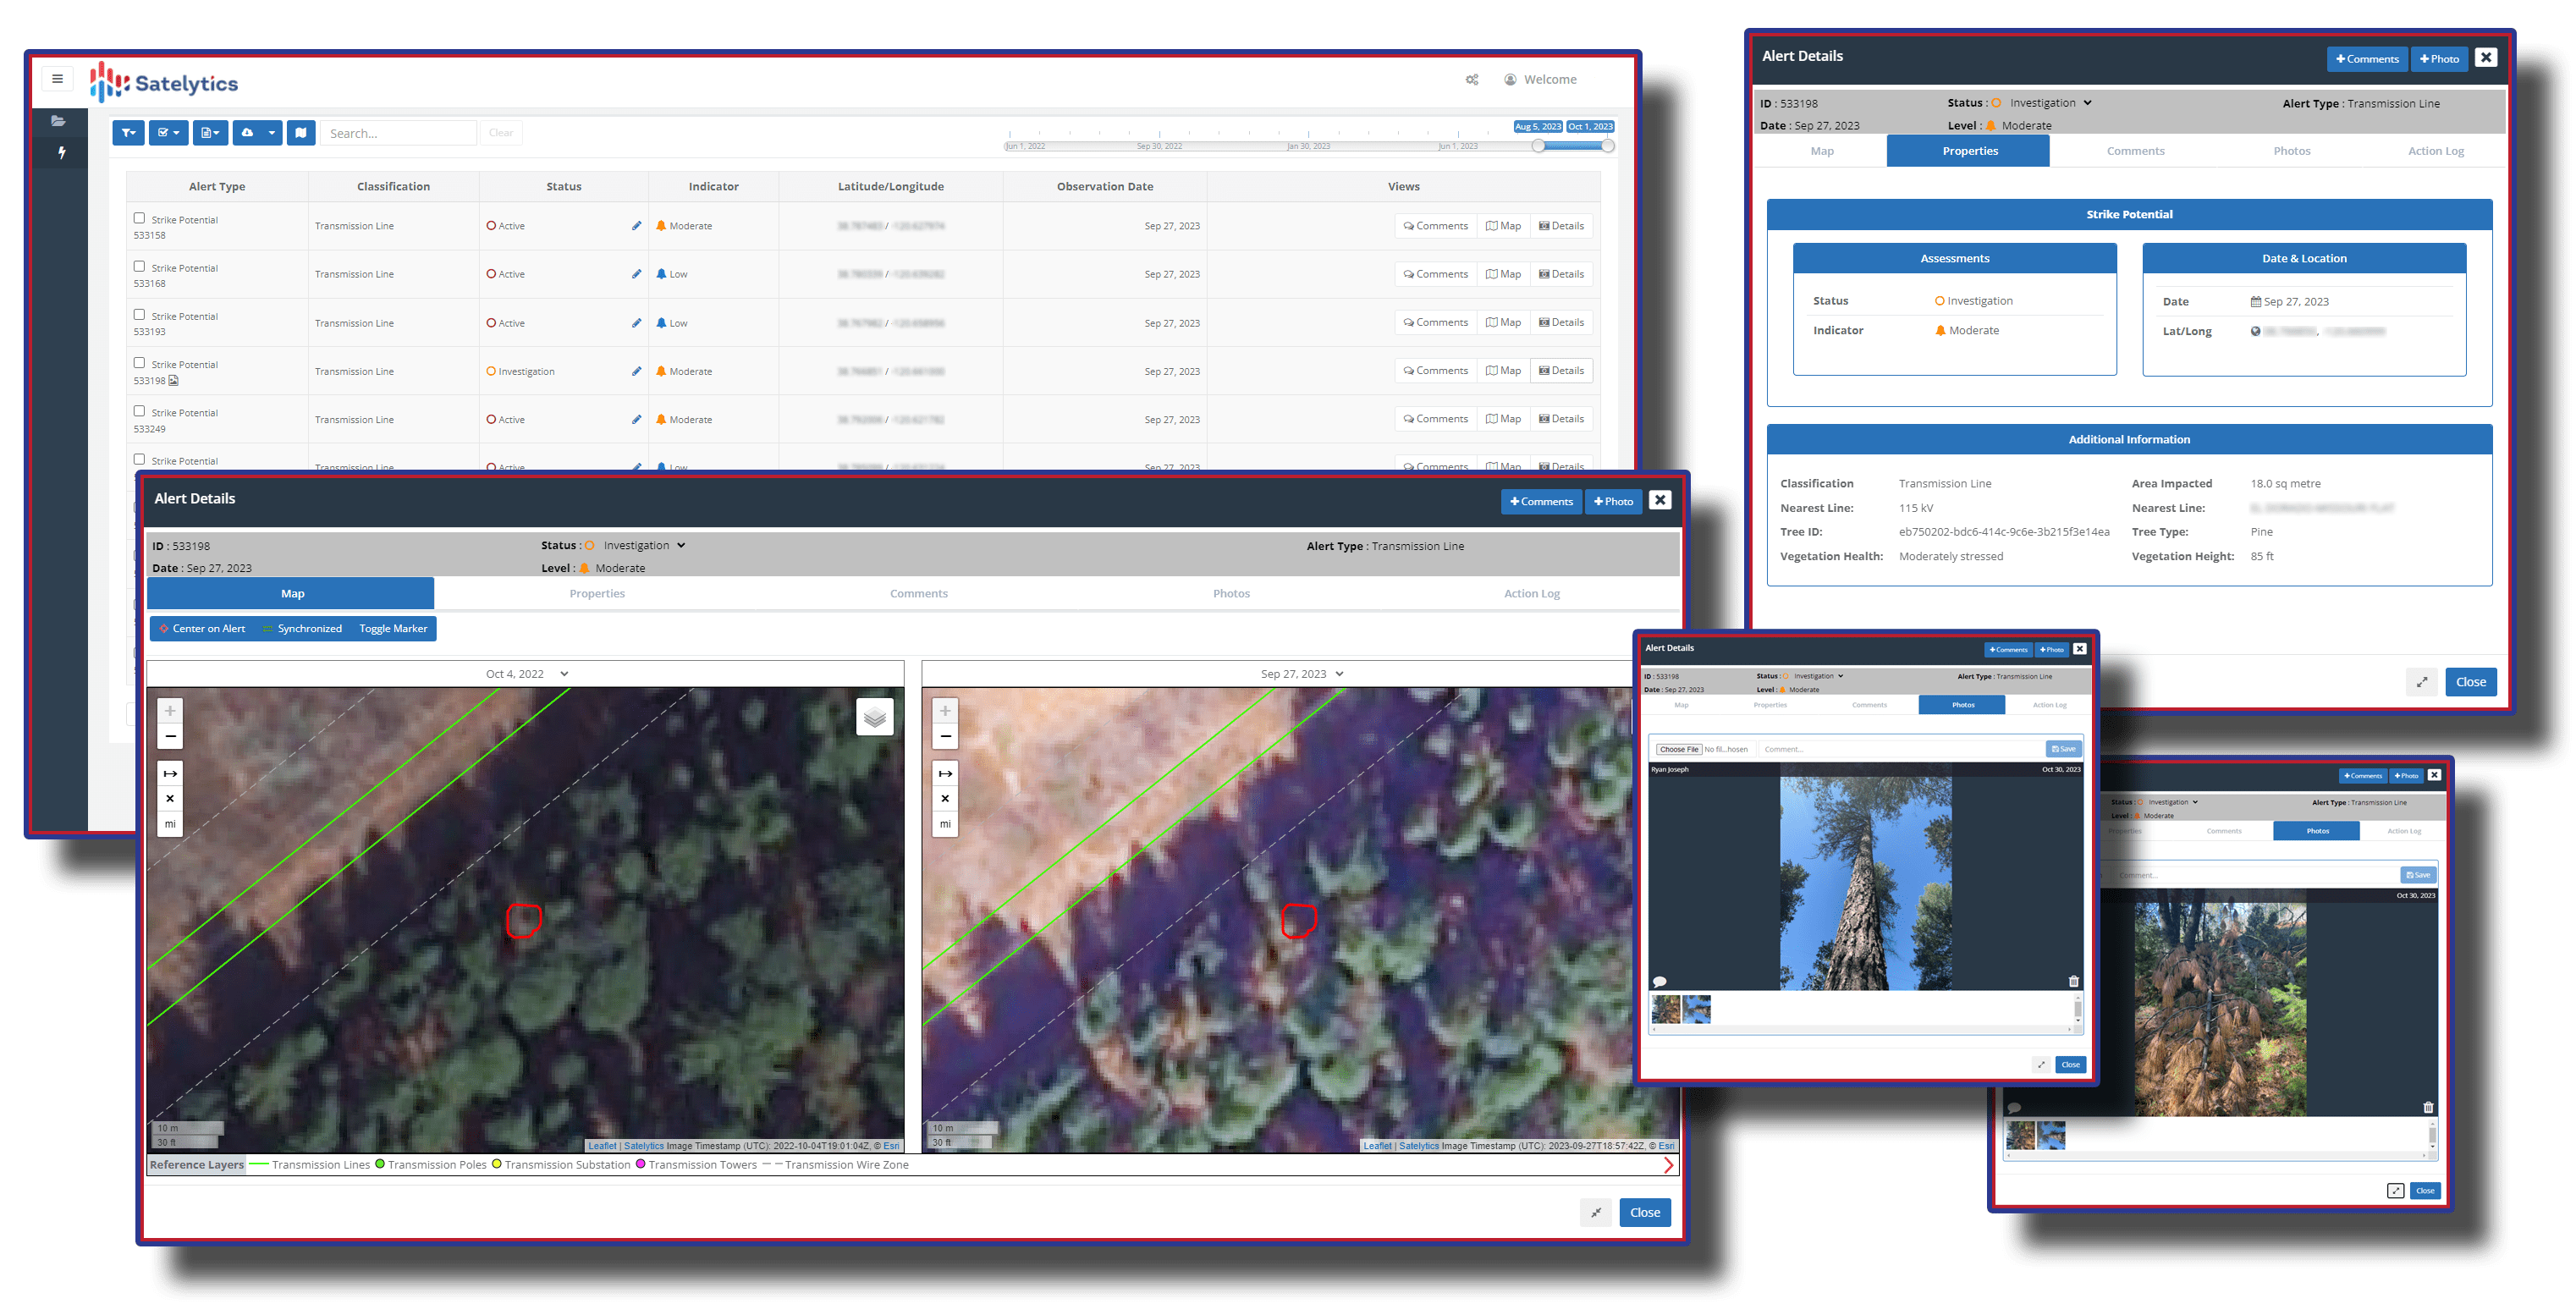Image resolution: width=2576 pixels, height=1315 pixels.
Task: Open Details for alert 533168
Action: [1561, 274]
